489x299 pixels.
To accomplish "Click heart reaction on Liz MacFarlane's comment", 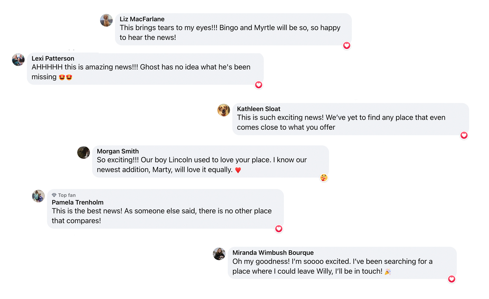I will tap(346, 45).
